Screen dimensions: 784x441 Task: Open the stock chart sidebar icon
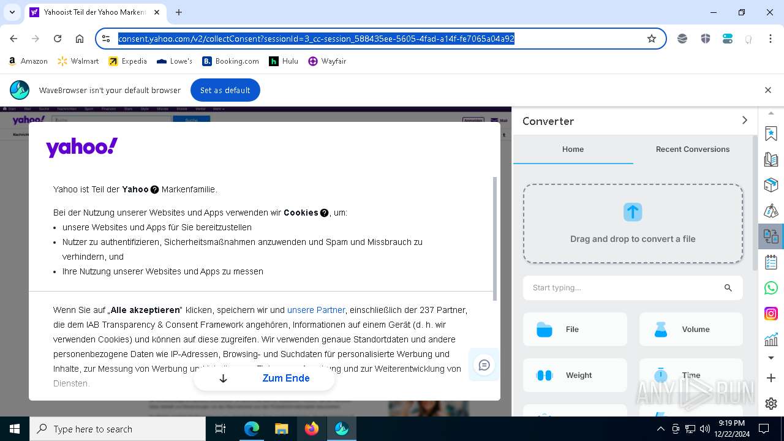(771, 339)
